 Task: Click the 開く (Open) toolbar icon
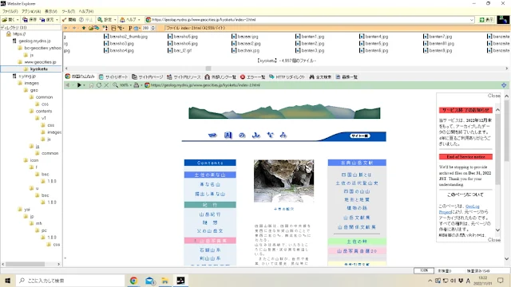(x=6, y=20)
